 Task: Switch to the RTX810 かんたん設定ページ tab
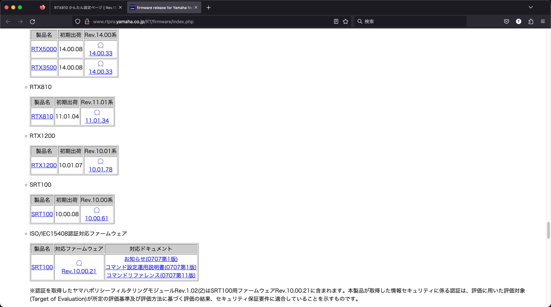point(87,7)
